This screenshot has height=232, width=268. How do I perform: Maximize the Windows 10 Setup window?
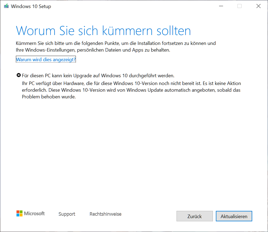coord(239,6)
